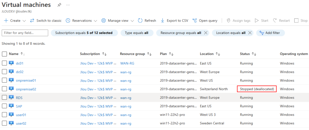Click the VM icon next to onpremise01
Screen dimensions: 309x130
pyautogui.click(x=11, y=80)
